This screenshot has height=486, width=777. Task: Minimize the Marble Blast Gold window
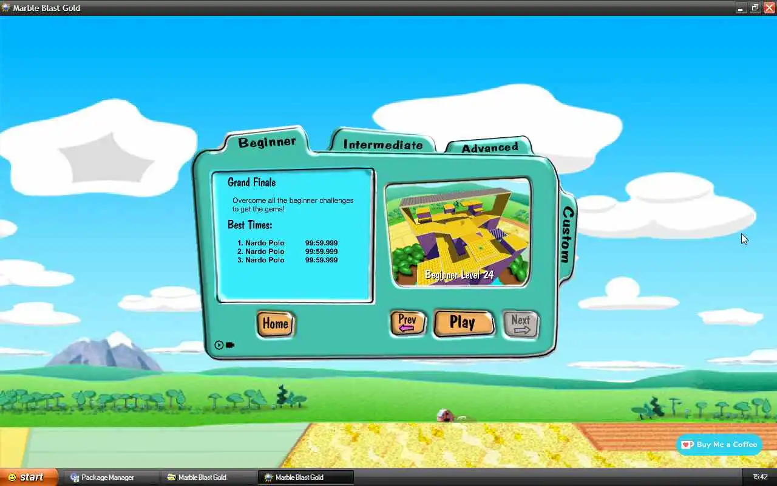tap(741, 8)
